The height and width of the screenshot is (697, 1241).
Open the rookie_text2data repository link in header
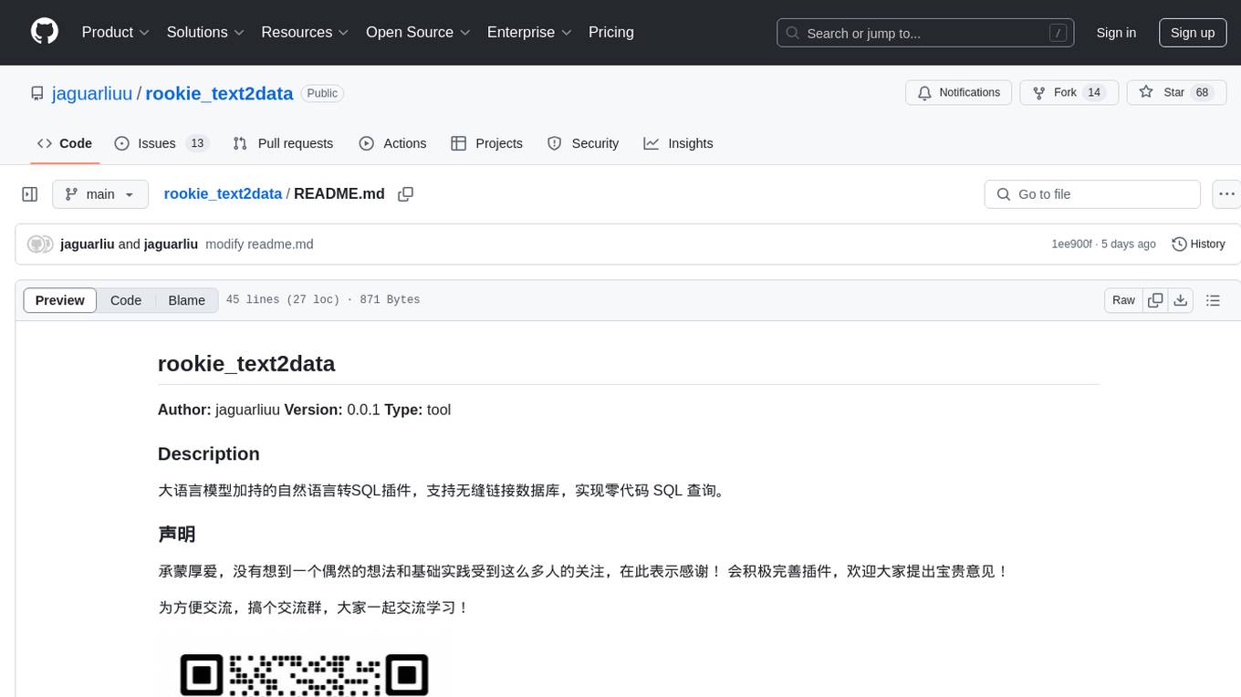219,93
